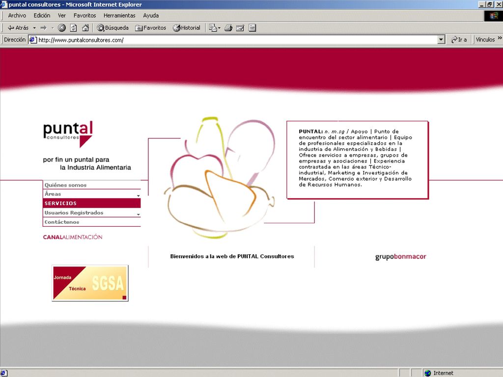Click the por fin un puntal slogan

click(87, 163)
